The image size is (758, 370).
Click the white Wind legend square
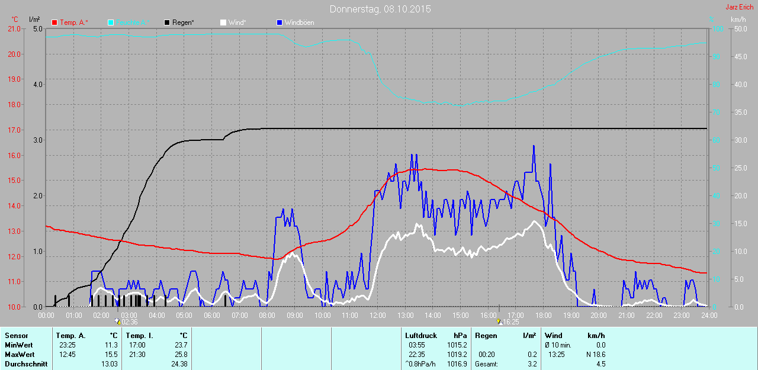pyautogui.click(x=223, y=22)
